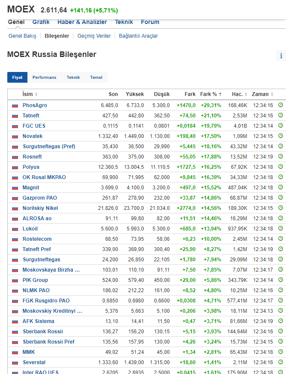
Task: Open the Norilskiy Nikel stock page
Action: click(40, 208)
